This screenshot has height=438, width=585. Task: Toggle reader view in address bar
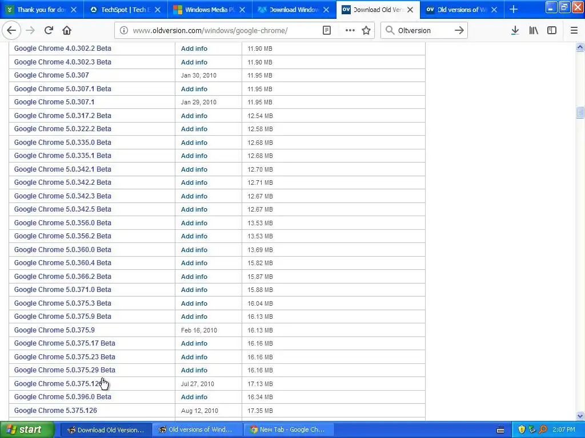[327, 31]
